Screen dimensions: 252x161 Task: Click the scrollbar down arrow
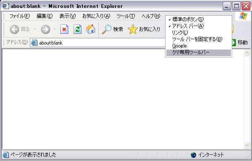click(x=247, y=145)
